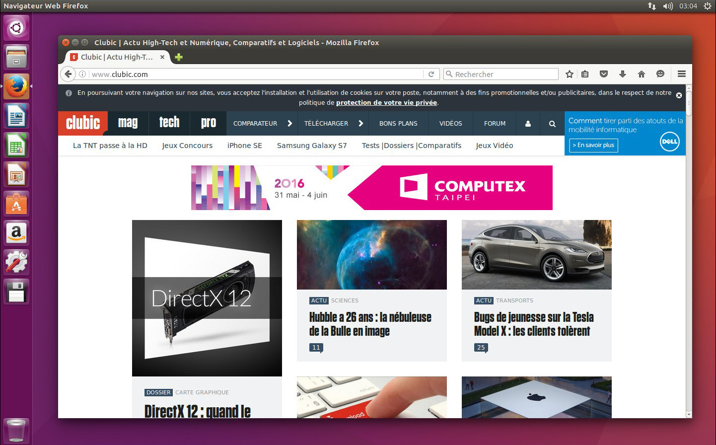The height and width of the screenshot is (445, 716).
Task: Click the bookmark star icon
Action: click(x=570, y=74)
